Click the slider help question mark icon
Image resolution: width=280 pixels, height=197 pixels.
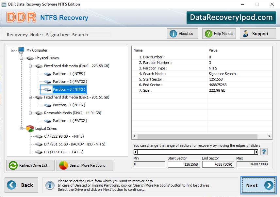264,152
